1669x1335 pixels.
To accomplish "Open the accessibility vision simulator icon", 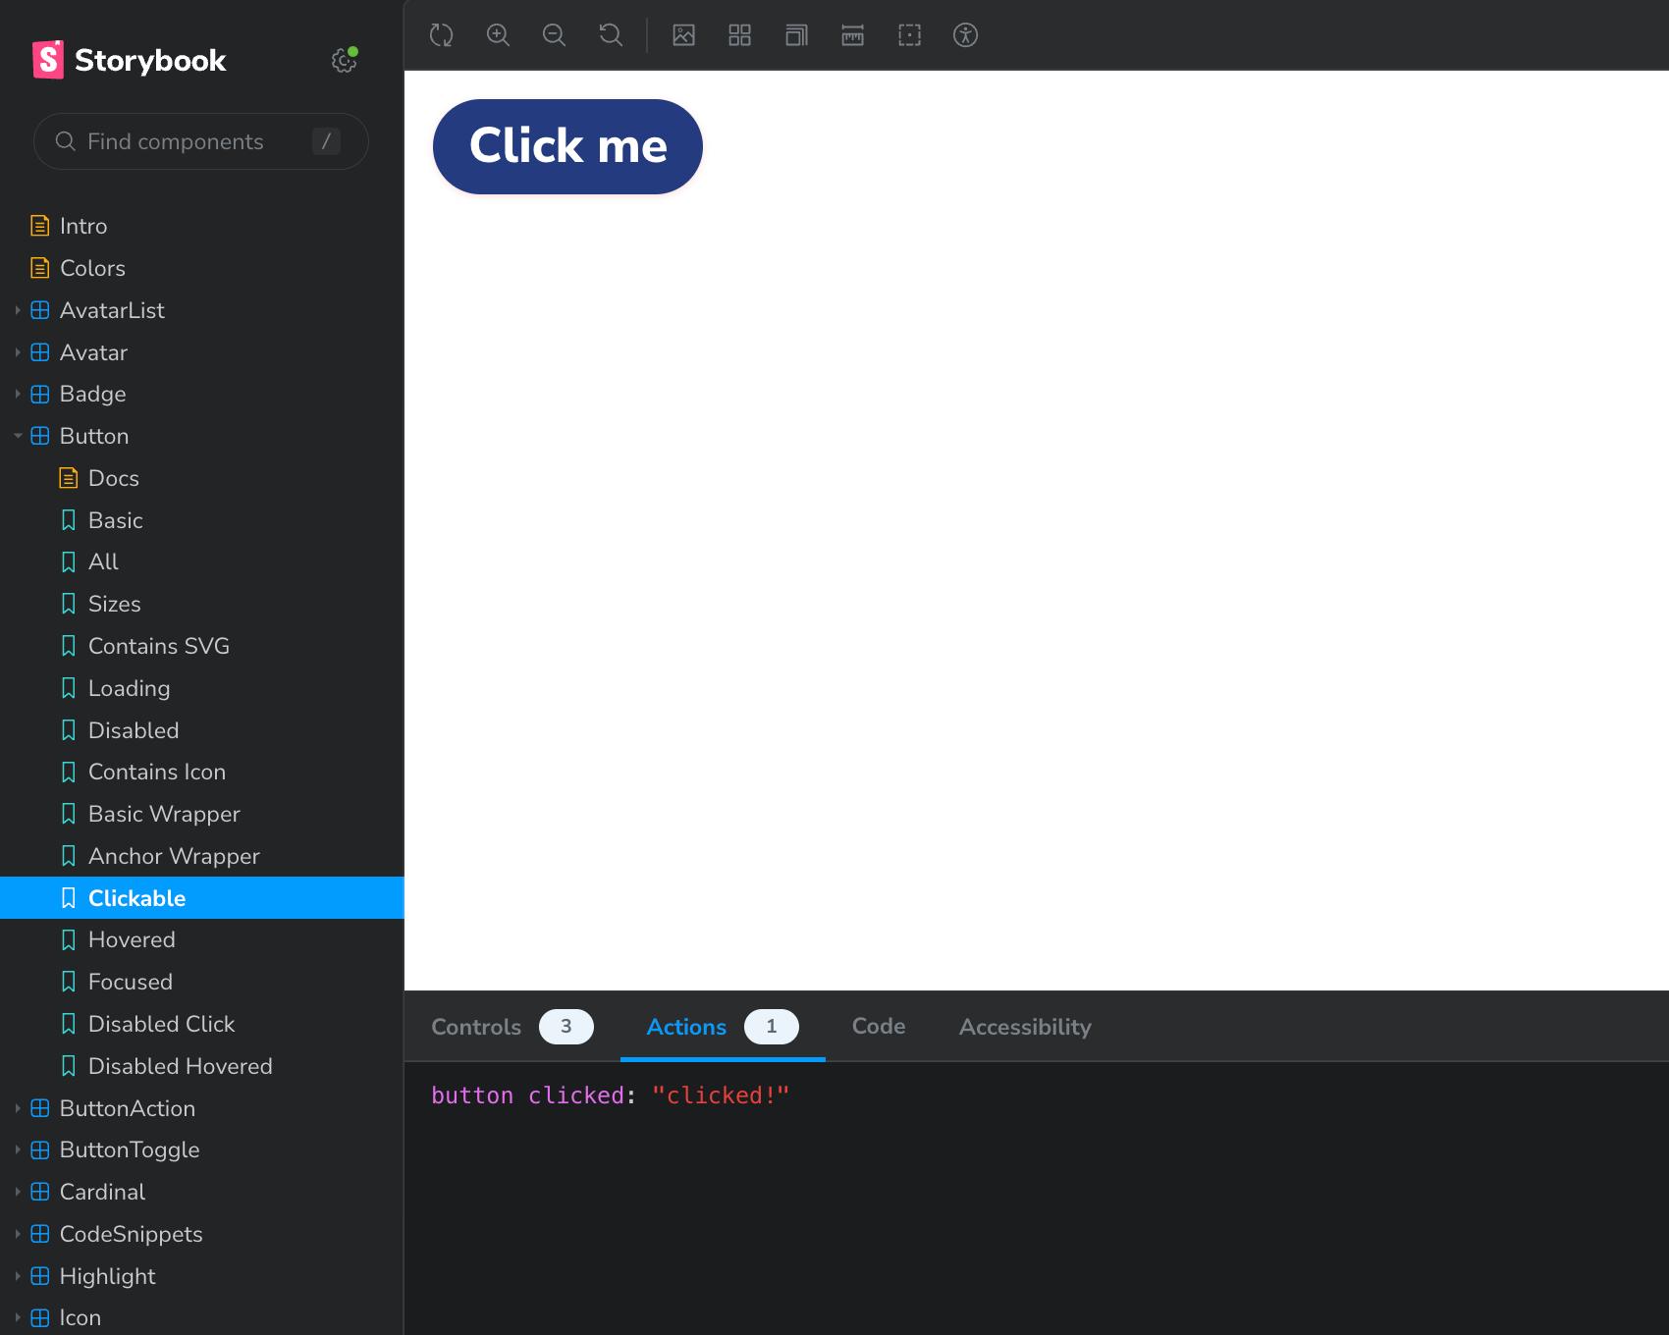I will (965, 35).
